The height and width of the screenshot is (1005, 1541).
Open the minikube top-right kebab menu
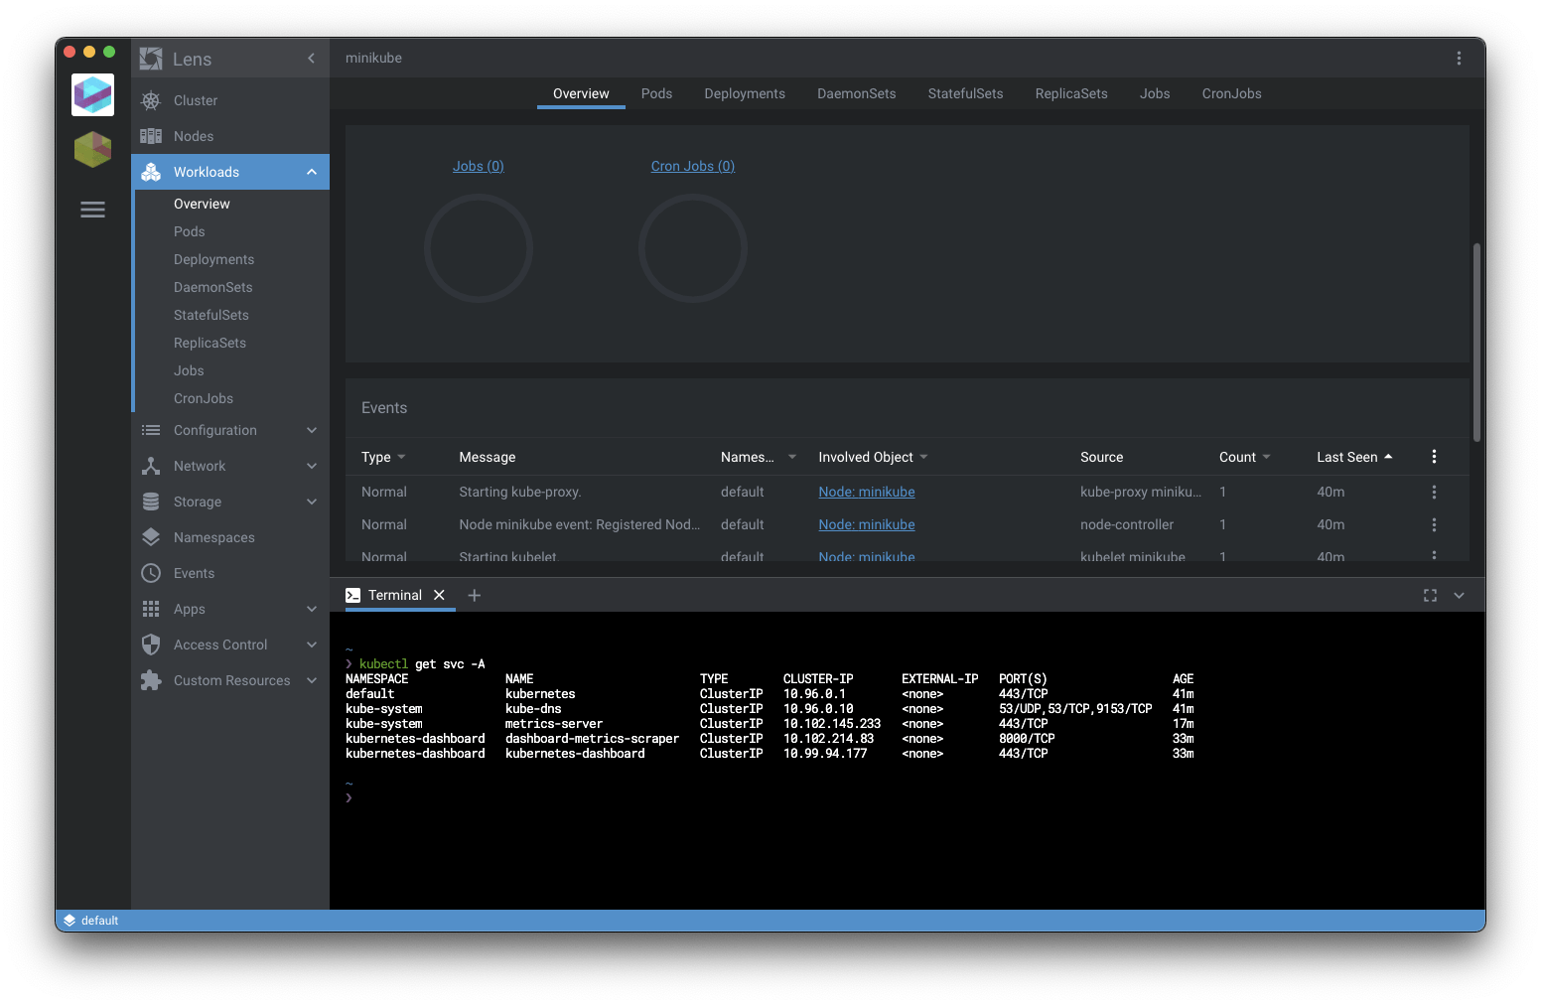pyautogui.click(x=1459, y=59)
